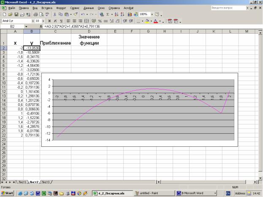The width and height of the screenshot is (263, 197).
Task: Toggle bold formatting button
Action: pyautogui.click(x=49, y=21)
